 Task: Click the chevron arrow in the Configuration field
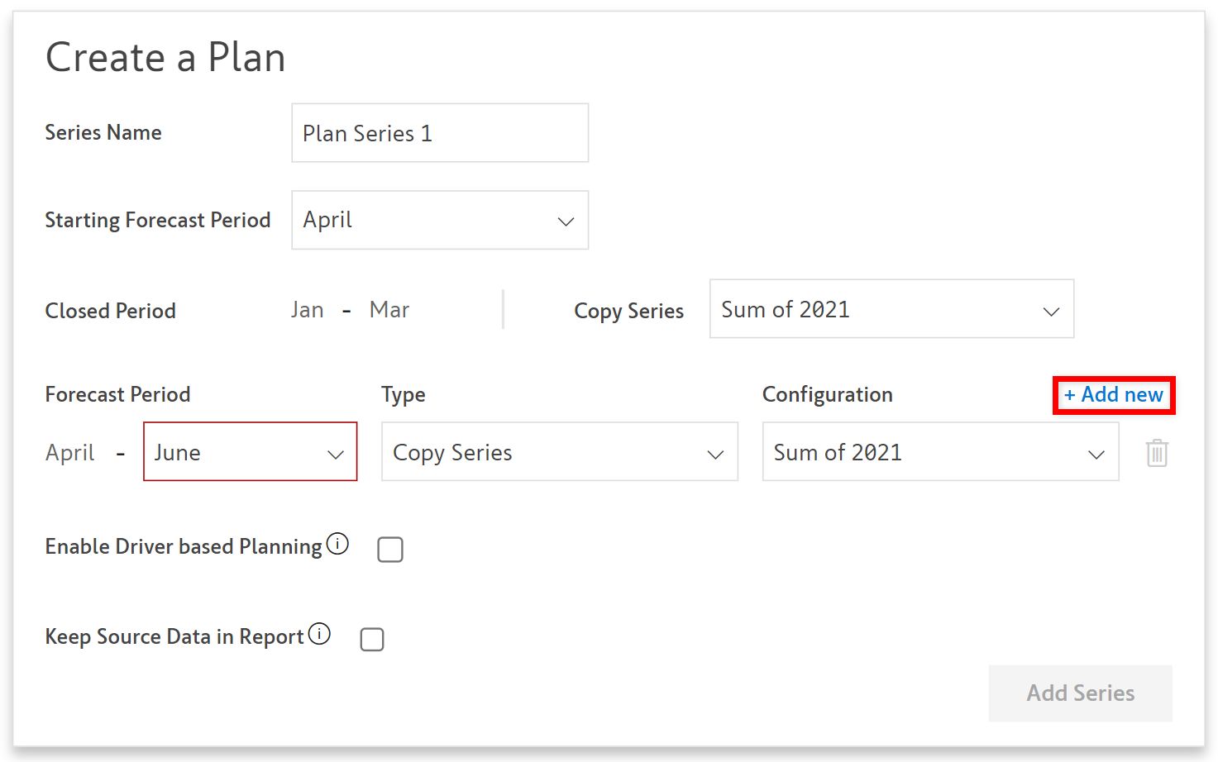tap(1096, 455)
